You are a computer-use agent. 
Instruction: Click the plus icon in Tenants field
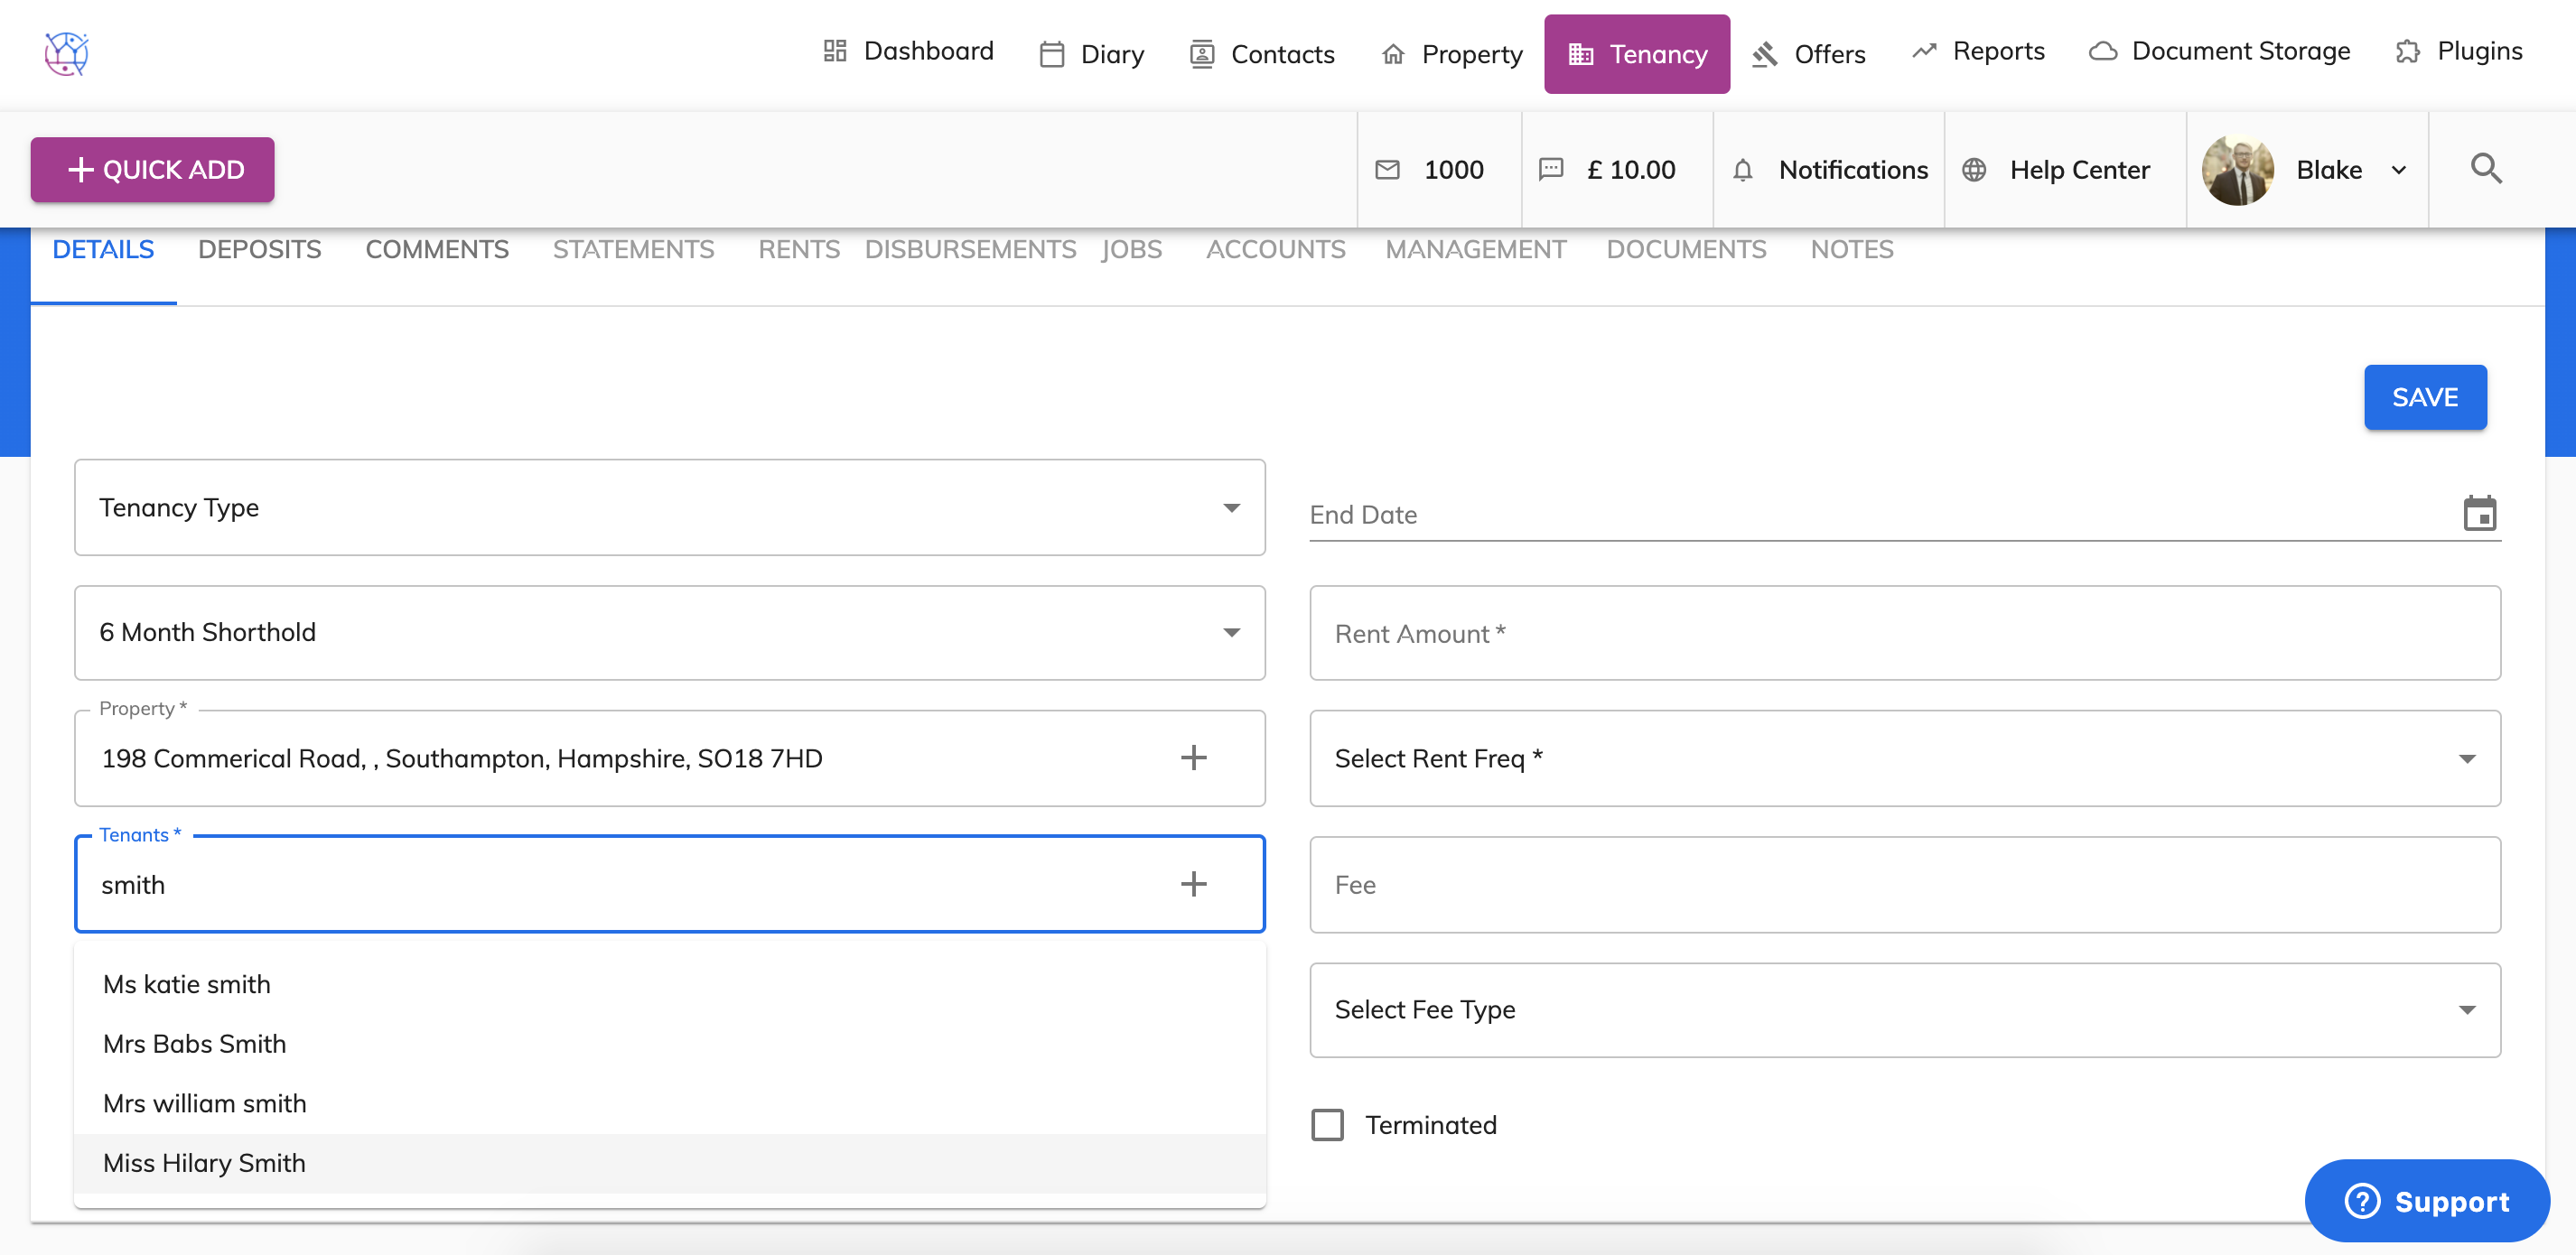point(1192,884)
